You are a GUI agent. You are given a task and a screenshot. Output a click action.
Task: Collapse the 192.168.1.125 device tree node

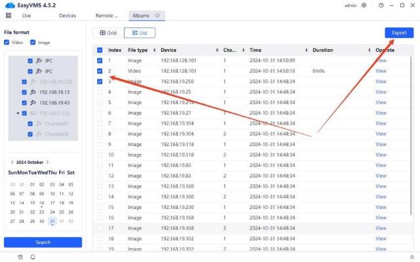click(18, 113)
